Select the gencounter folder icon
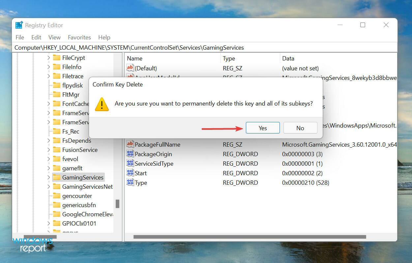Screen dimensions: 412x263 click(x=57, y=196)
